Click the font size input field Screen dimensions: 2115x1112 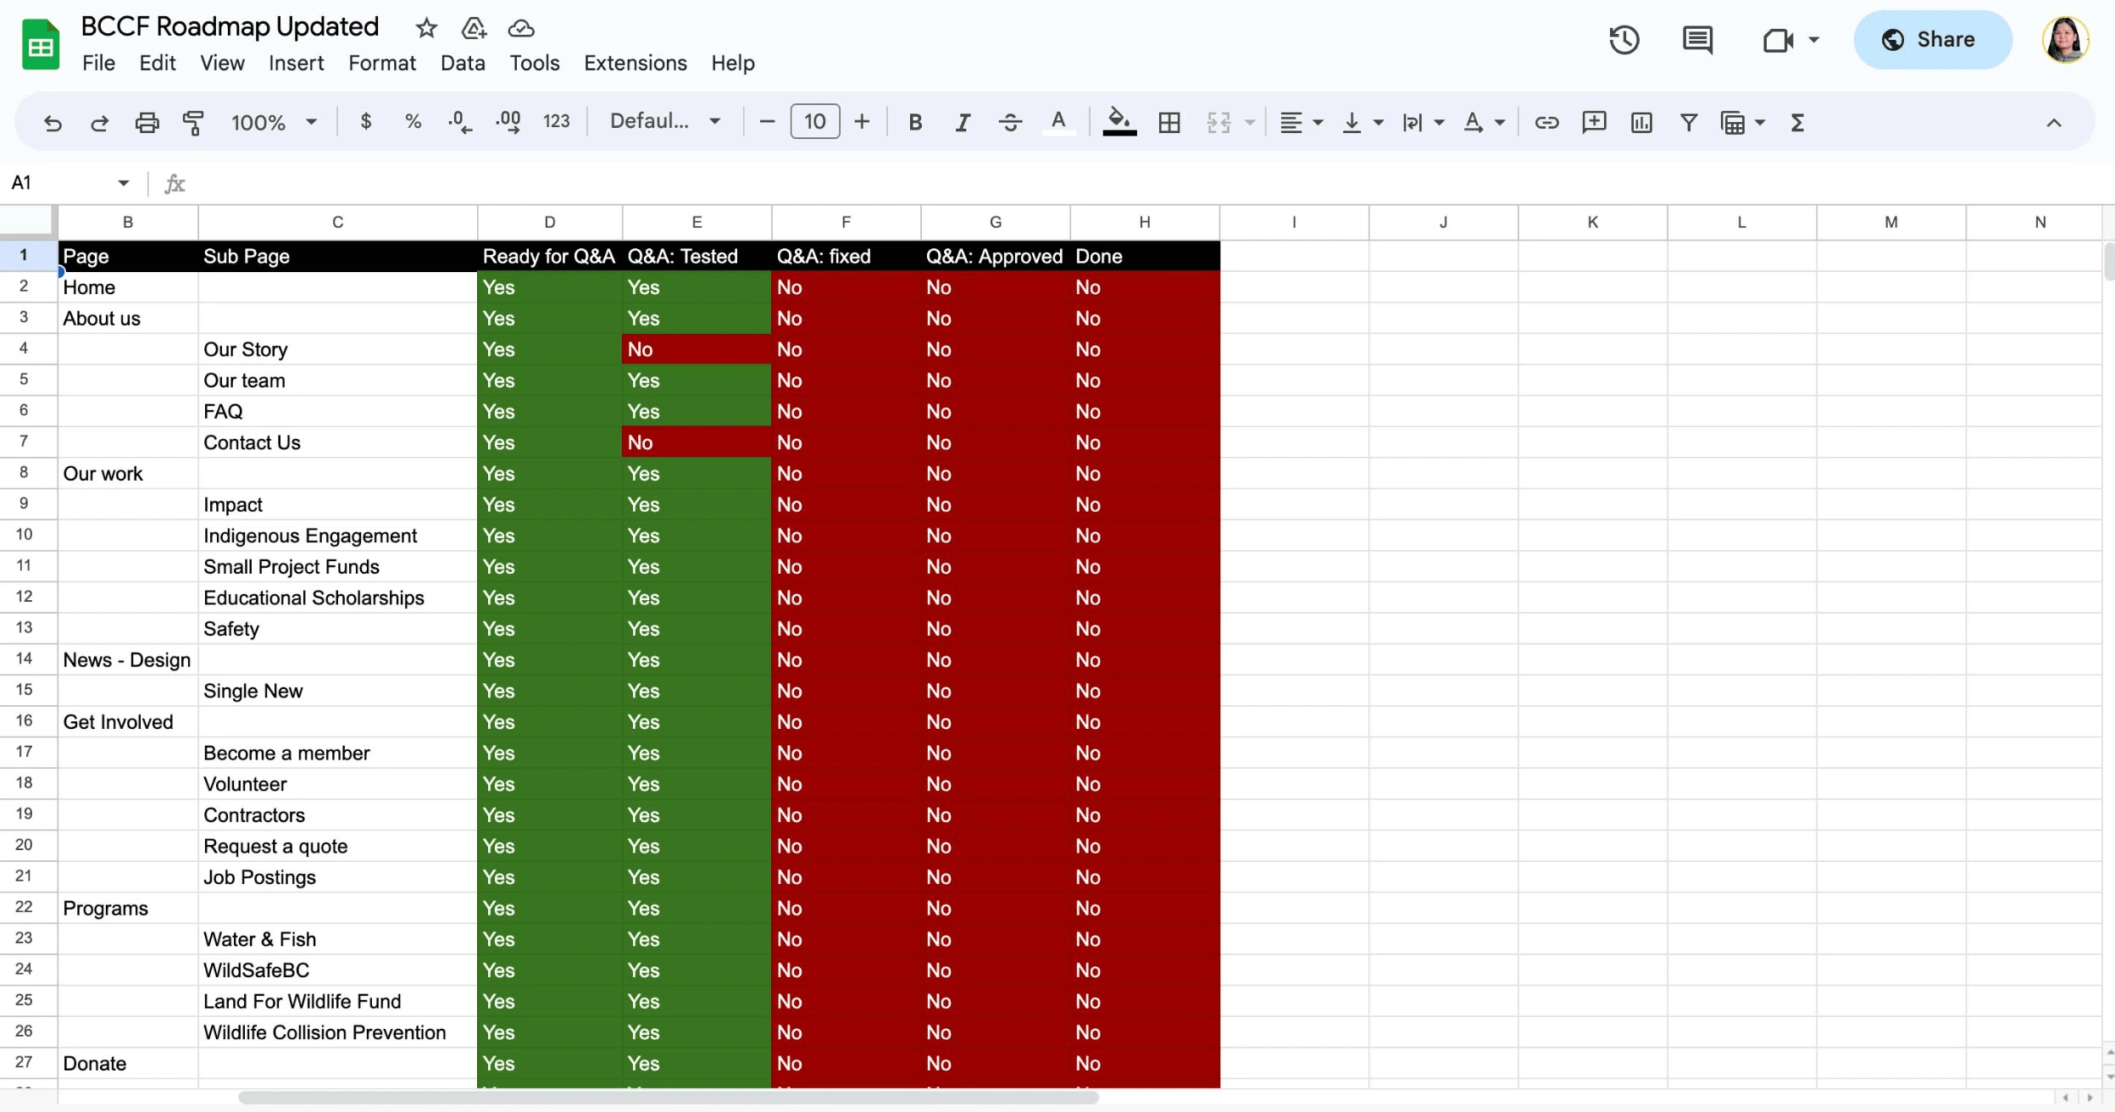[x=814, y=121]
